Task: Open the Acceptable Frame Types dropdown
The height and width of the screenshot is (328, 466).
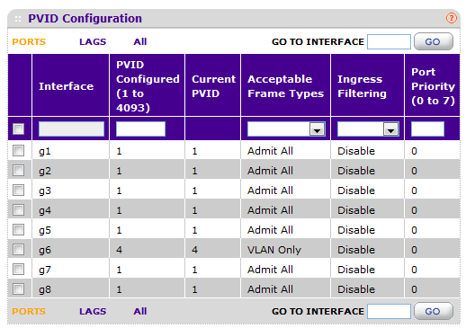Action: [x=286, y=129]
